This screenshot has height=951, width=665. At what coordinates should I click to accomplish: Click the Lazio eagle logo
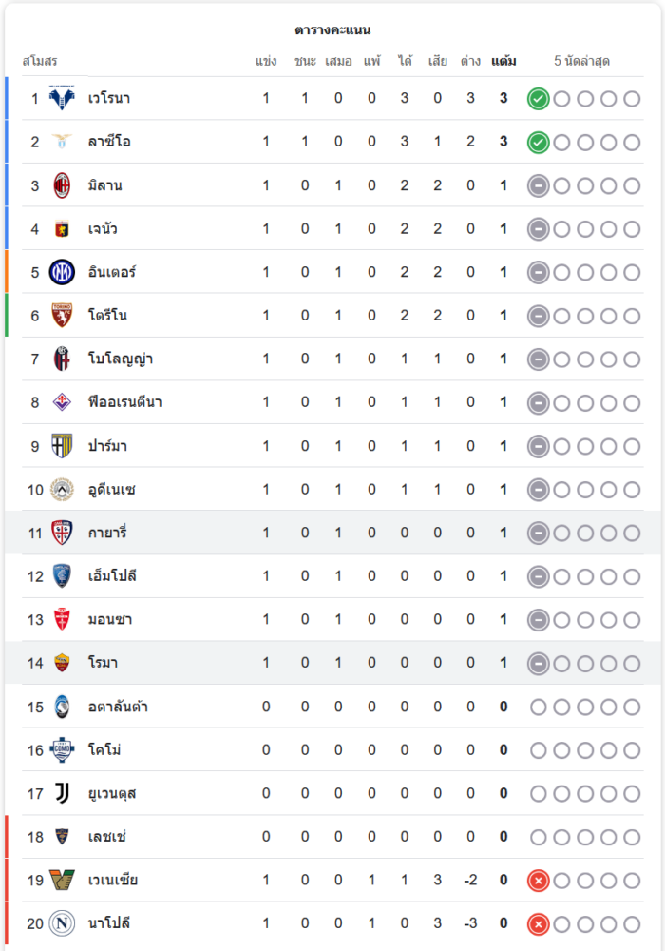62,143
